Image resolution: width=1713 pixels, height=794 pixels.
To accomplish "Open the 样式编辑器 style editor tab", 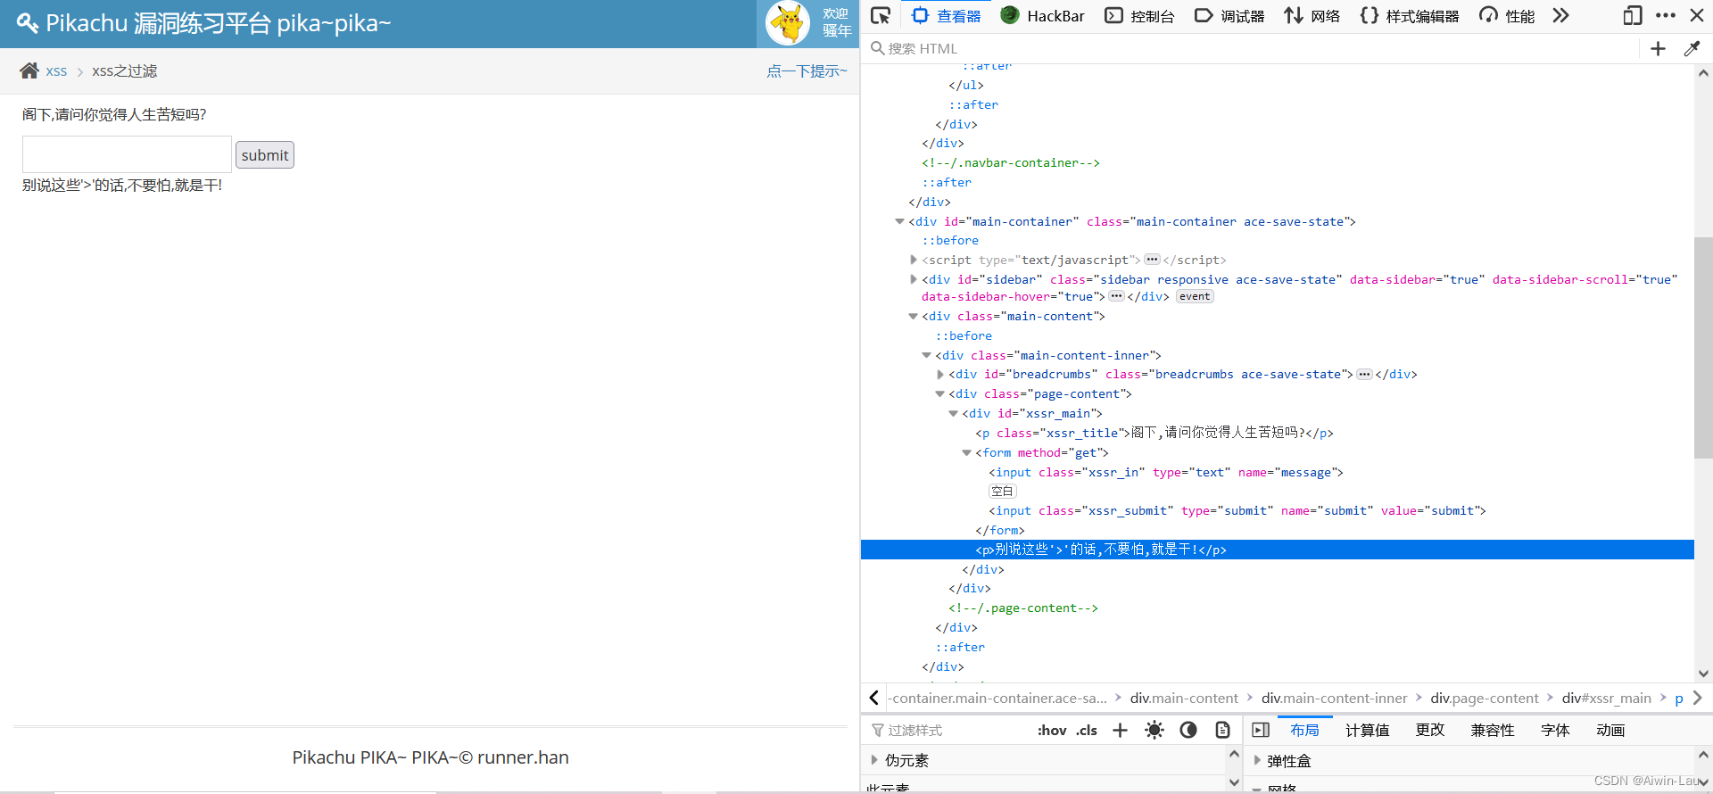I will (x=1410, y=15).
